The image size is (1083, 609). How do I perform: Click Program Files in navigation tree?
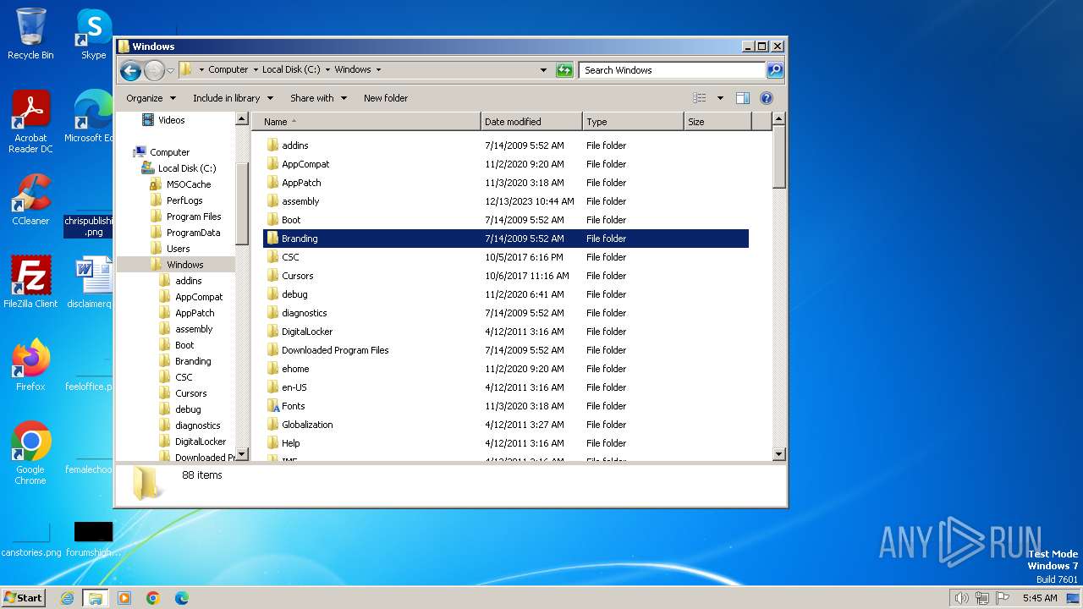click(194, 217)
